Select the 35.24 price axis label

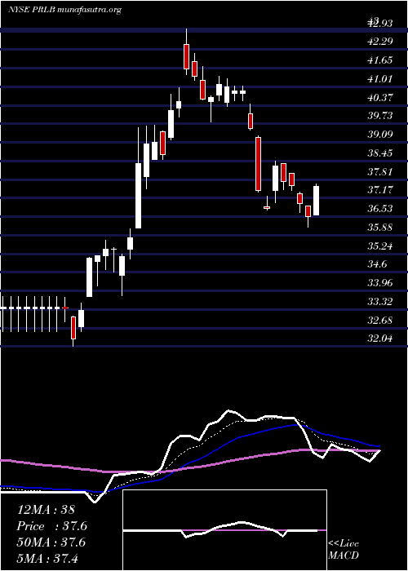380,246
